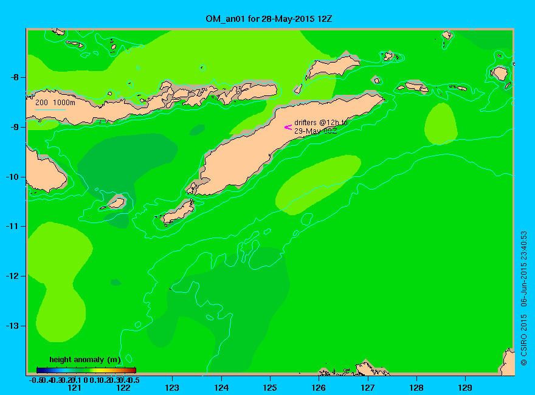Click the latitude label -11
535x395 pixels.
tap(13, 226)
